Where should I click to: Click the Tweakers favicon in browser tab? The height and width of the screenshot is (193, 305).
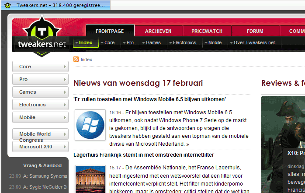tap(7, 5)
